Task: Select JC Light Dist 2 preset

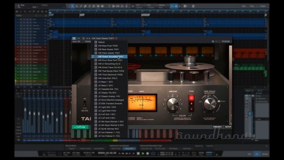Action: 110,111
